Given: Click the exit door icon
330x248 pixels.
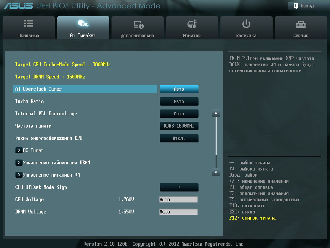Looking at the screenshot, I should (x=296, y=6).
